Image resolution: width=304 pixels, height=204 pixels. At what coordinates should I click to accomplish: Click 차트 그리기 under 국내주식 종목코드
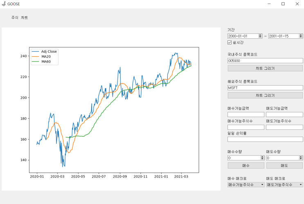[x=265, y=68]
